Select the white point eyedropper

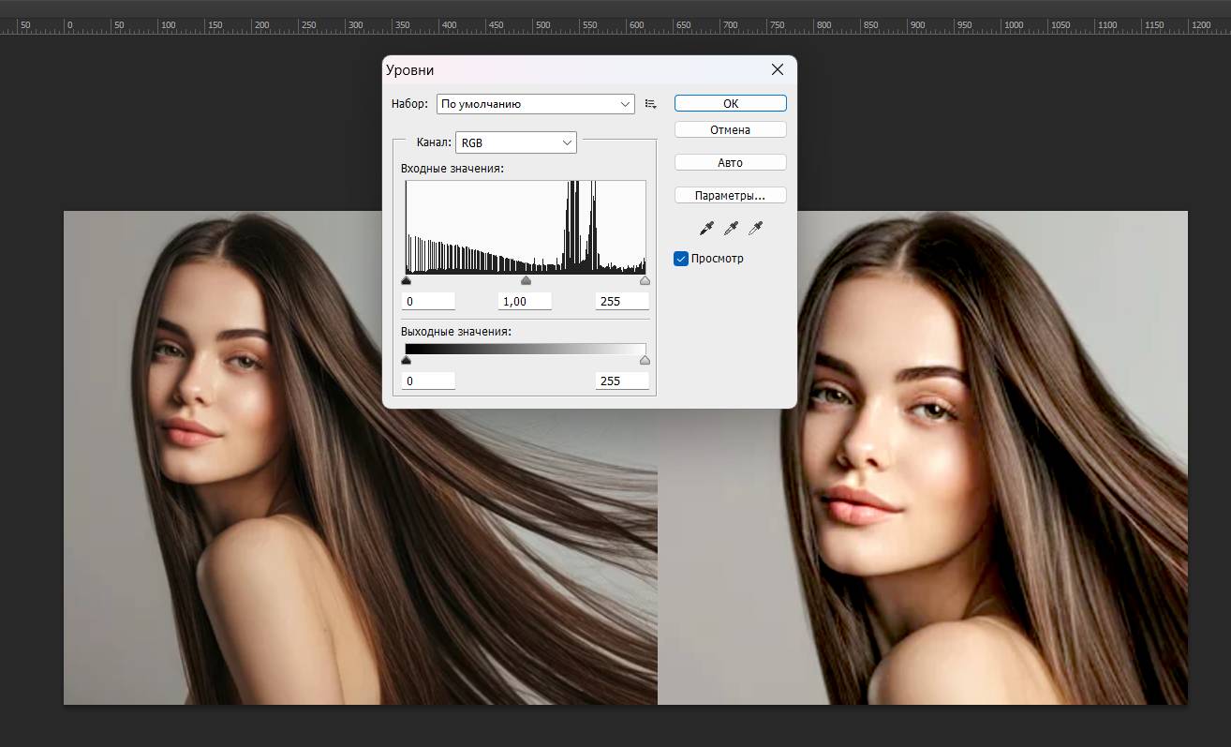[755, 228]
